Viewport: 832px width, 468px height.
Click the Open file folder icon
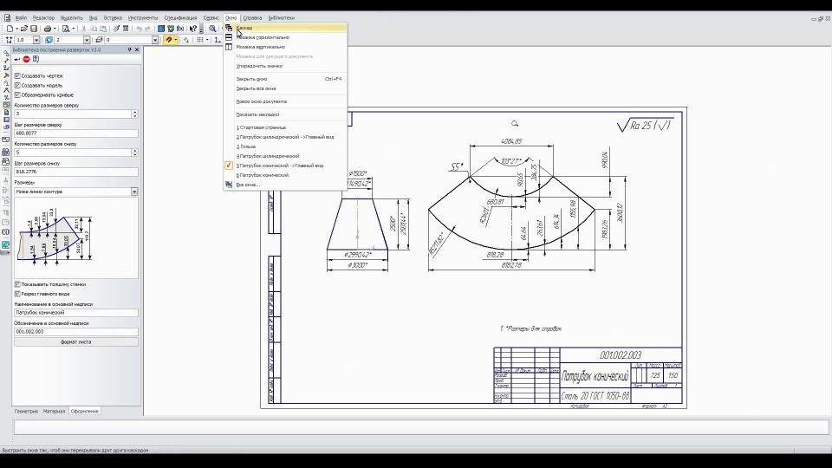tap(24, 29)
